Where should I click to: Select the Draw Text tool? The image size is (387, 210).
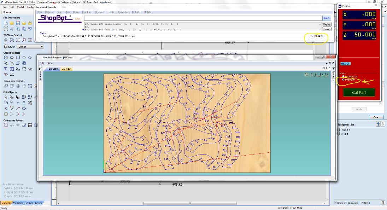[6, 69]
